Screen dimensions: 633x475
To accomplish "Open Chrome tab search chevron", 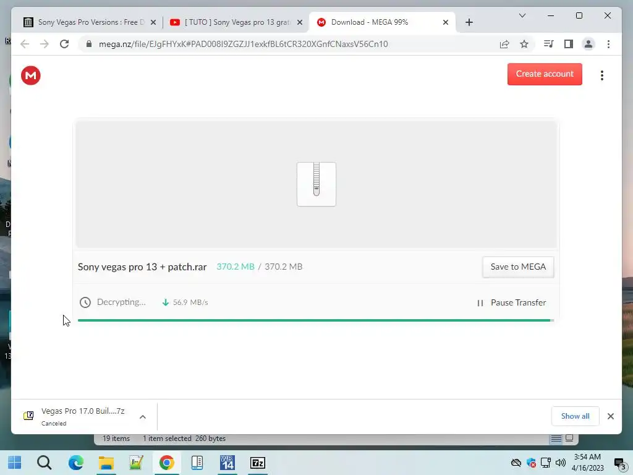I will click(522, 15).
